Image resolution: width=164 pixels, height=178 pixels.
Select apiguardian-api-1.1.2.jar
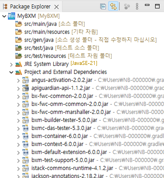[x=61, y=88]
